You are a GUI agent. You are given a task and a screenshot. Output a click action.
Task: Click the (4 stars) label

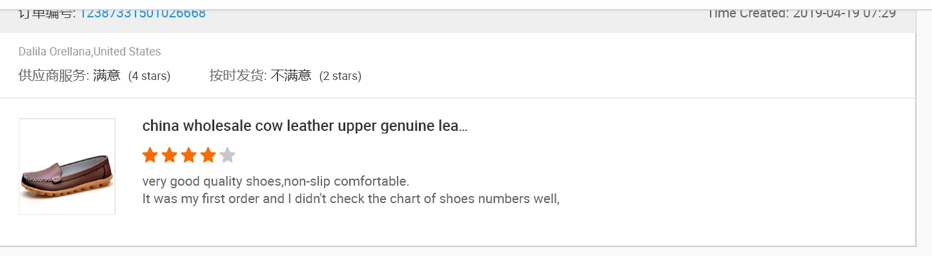pyautogui.click(x=149, y=76)
